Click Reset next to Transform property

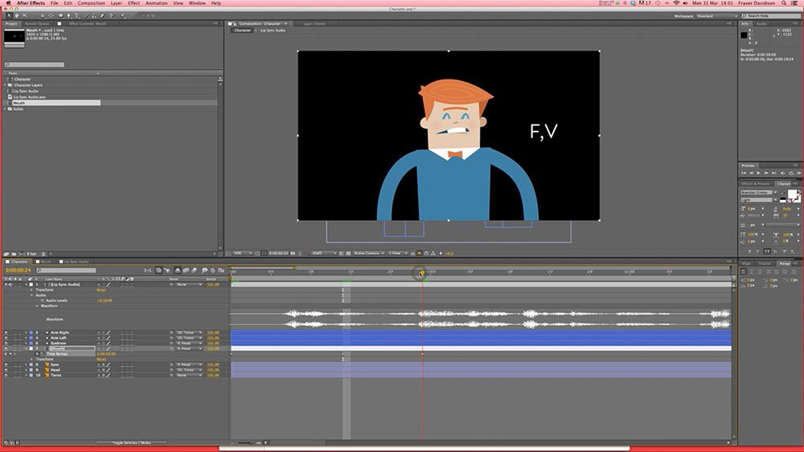[x=101, y=290]
